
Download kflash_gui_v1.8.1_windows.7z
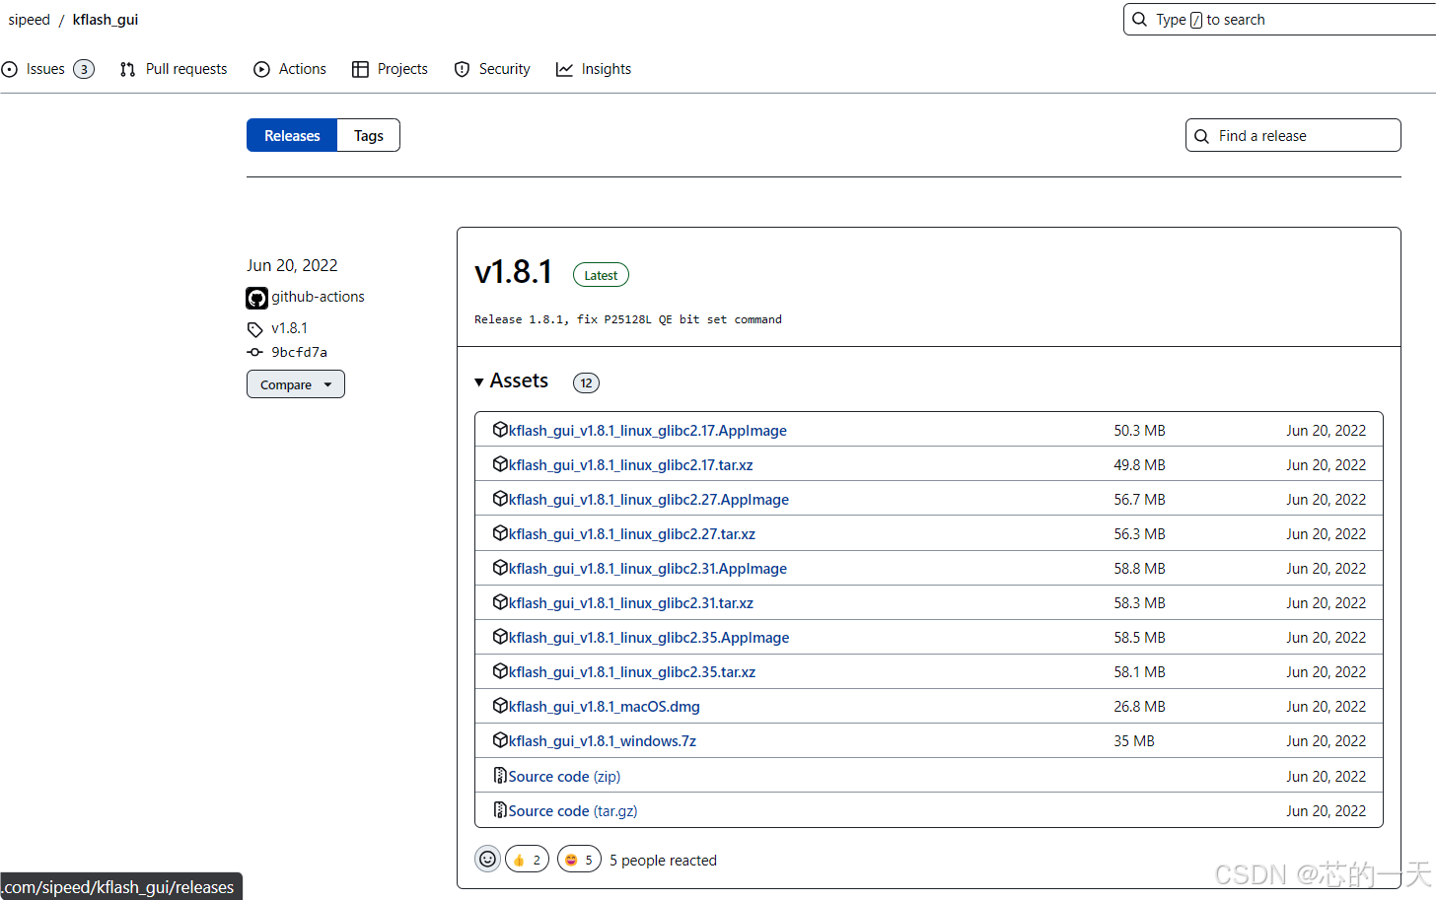(x=602, y=741)
